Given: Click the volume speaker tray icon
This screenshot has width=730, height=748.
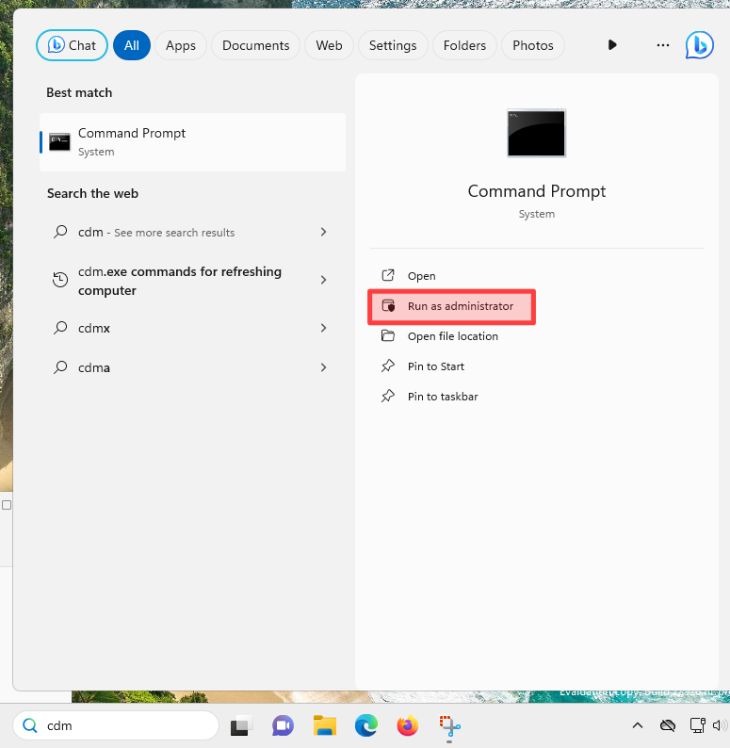Looking at the screenshot, I should coord(718,725).
